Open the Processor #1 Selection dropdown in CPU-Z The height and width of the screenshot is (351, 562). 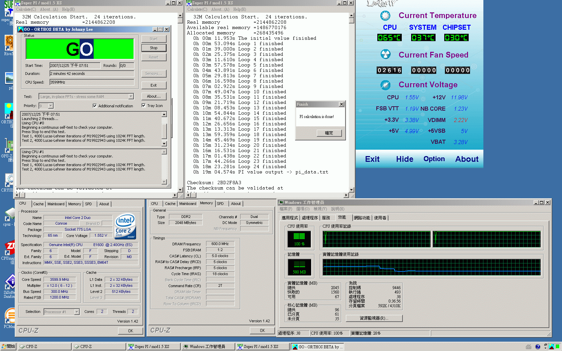tap(77, 312)
